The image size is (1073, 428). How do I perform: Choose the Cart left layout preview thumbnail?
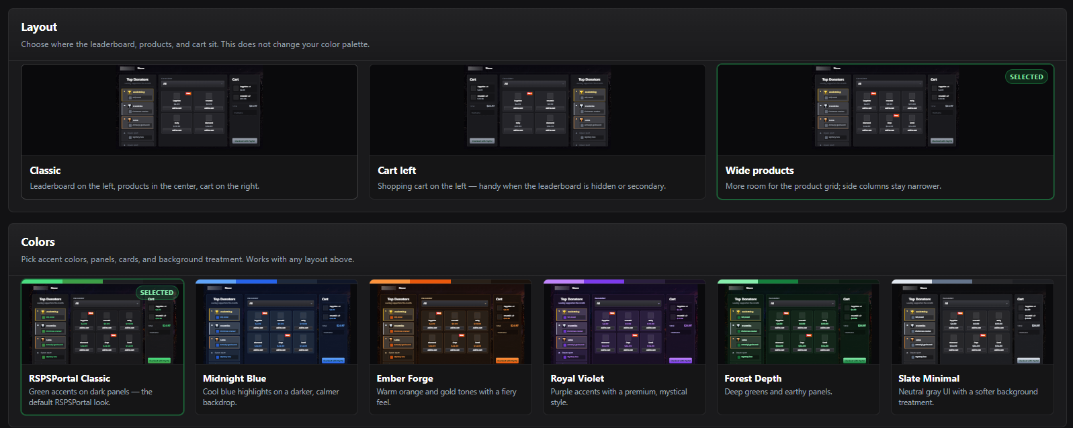[538, 110]
